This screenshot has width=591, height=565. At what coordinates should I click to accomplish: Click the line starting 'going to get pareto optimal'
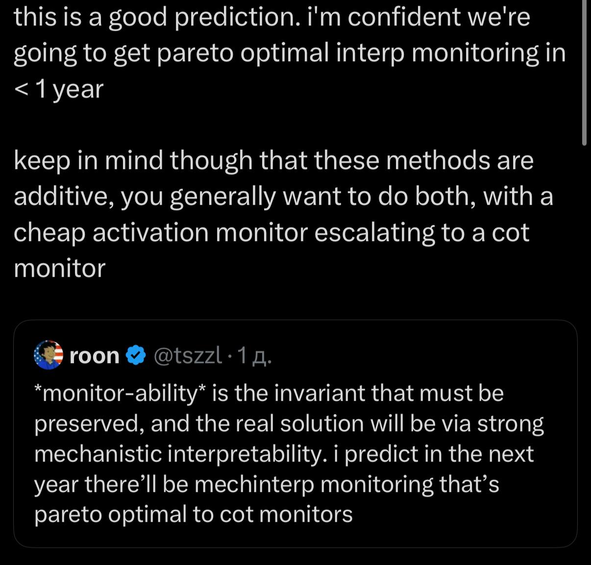point(290,53)
